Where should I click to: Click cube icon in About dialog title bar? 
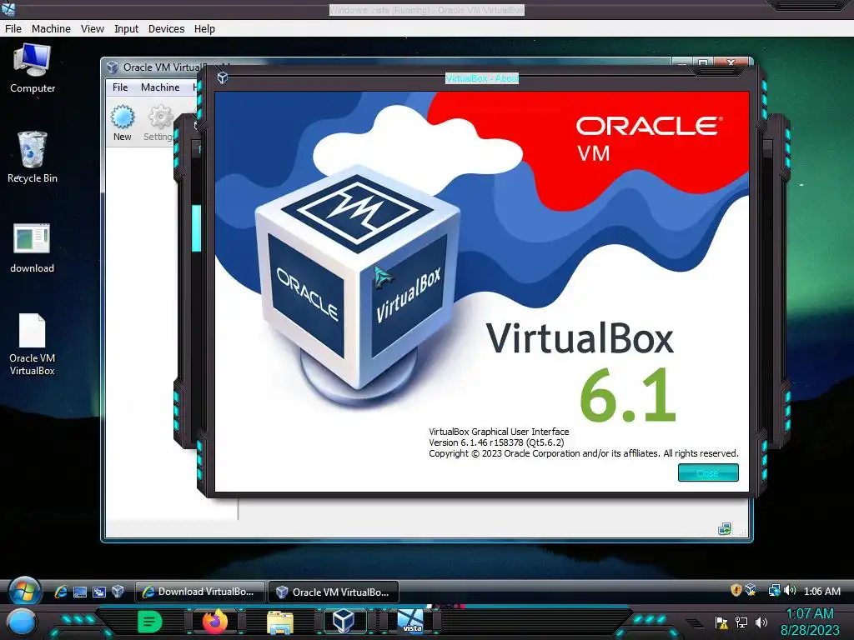click(x=222, y=78)
